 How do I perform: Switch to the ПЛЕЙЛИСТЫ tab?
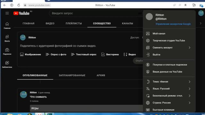pyautogui.click(x=74, y=23)
